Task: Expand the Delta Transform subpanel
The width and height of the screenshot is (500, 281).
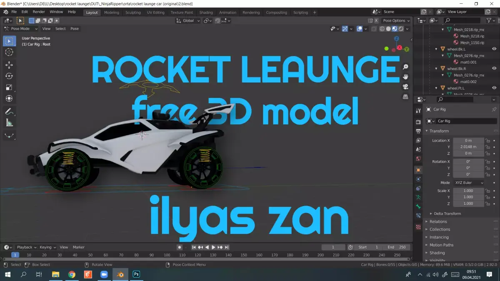Action: 447,214
